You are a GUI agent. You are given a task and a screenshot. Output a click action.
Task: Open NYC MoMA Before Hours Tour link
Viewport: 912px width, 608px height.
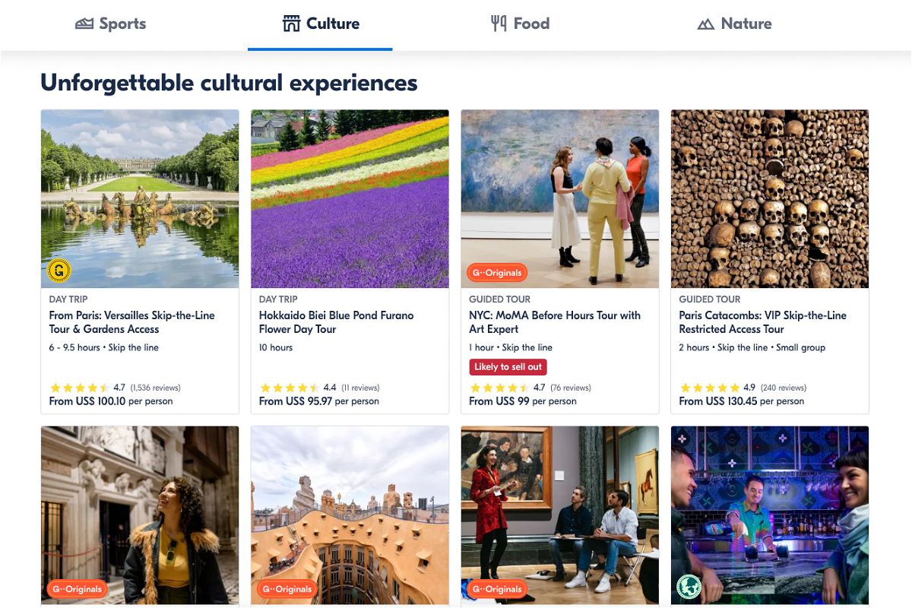pyautogui.click(x=554, y=322)
